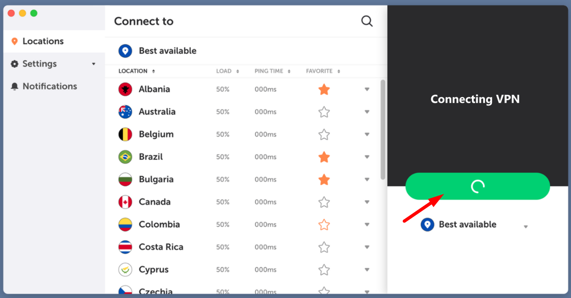This screenshot has width=571, height=298.
Task: Open the search magnifier icon
Action: coord(367,21)
